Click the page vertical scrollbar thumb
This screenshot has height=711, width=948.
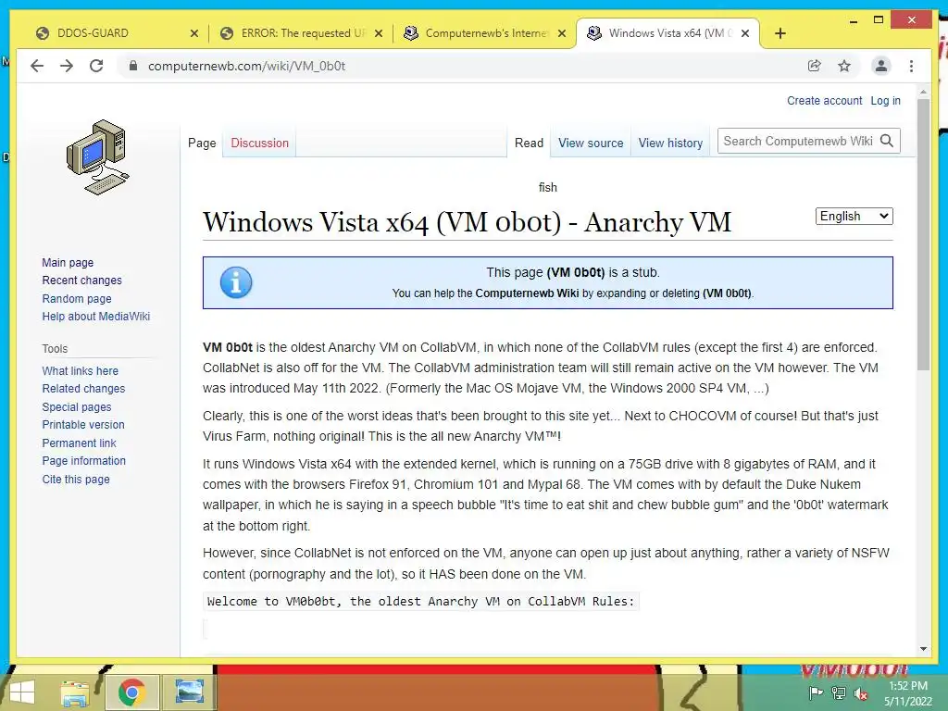[x=923, y=234]
